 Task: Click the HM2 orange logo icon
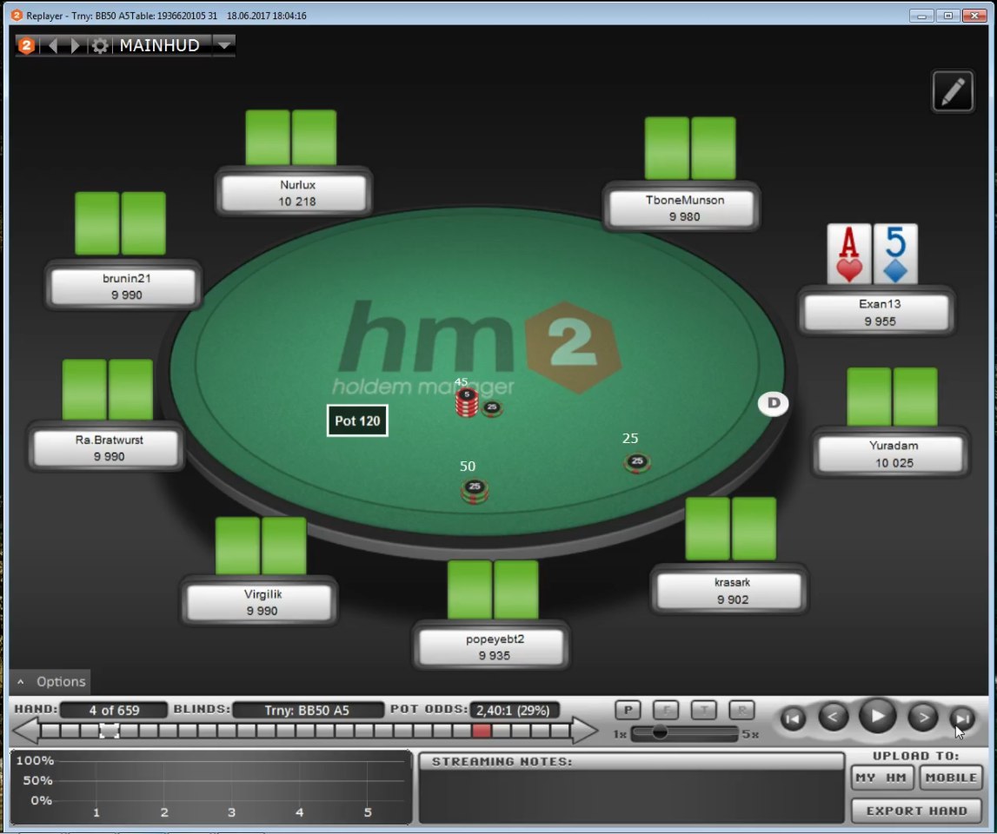tap(26, 45)
